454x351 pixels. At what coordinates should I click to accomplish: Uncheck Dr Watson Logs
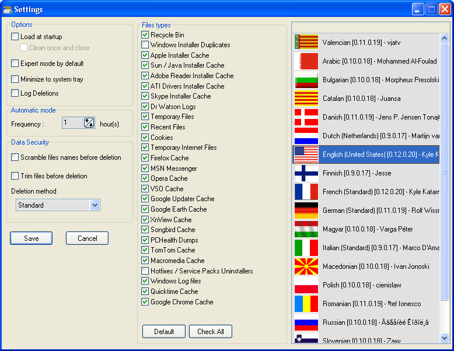tap(145, 107)
